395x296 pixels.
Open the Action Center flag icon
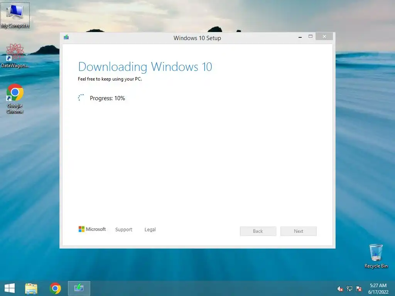359,289
